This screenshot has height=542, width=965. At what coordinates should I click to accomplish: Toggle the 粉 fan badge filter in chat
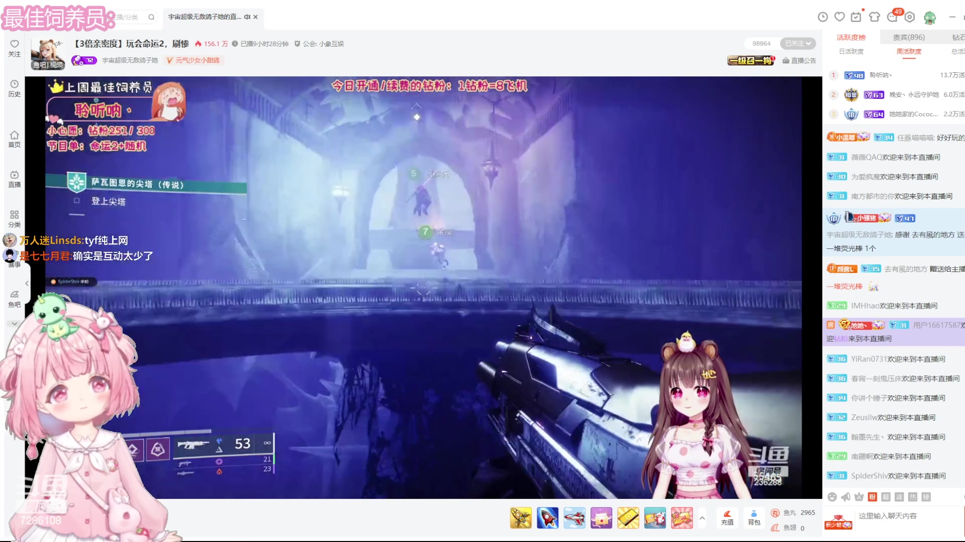[x=873, y=497]
